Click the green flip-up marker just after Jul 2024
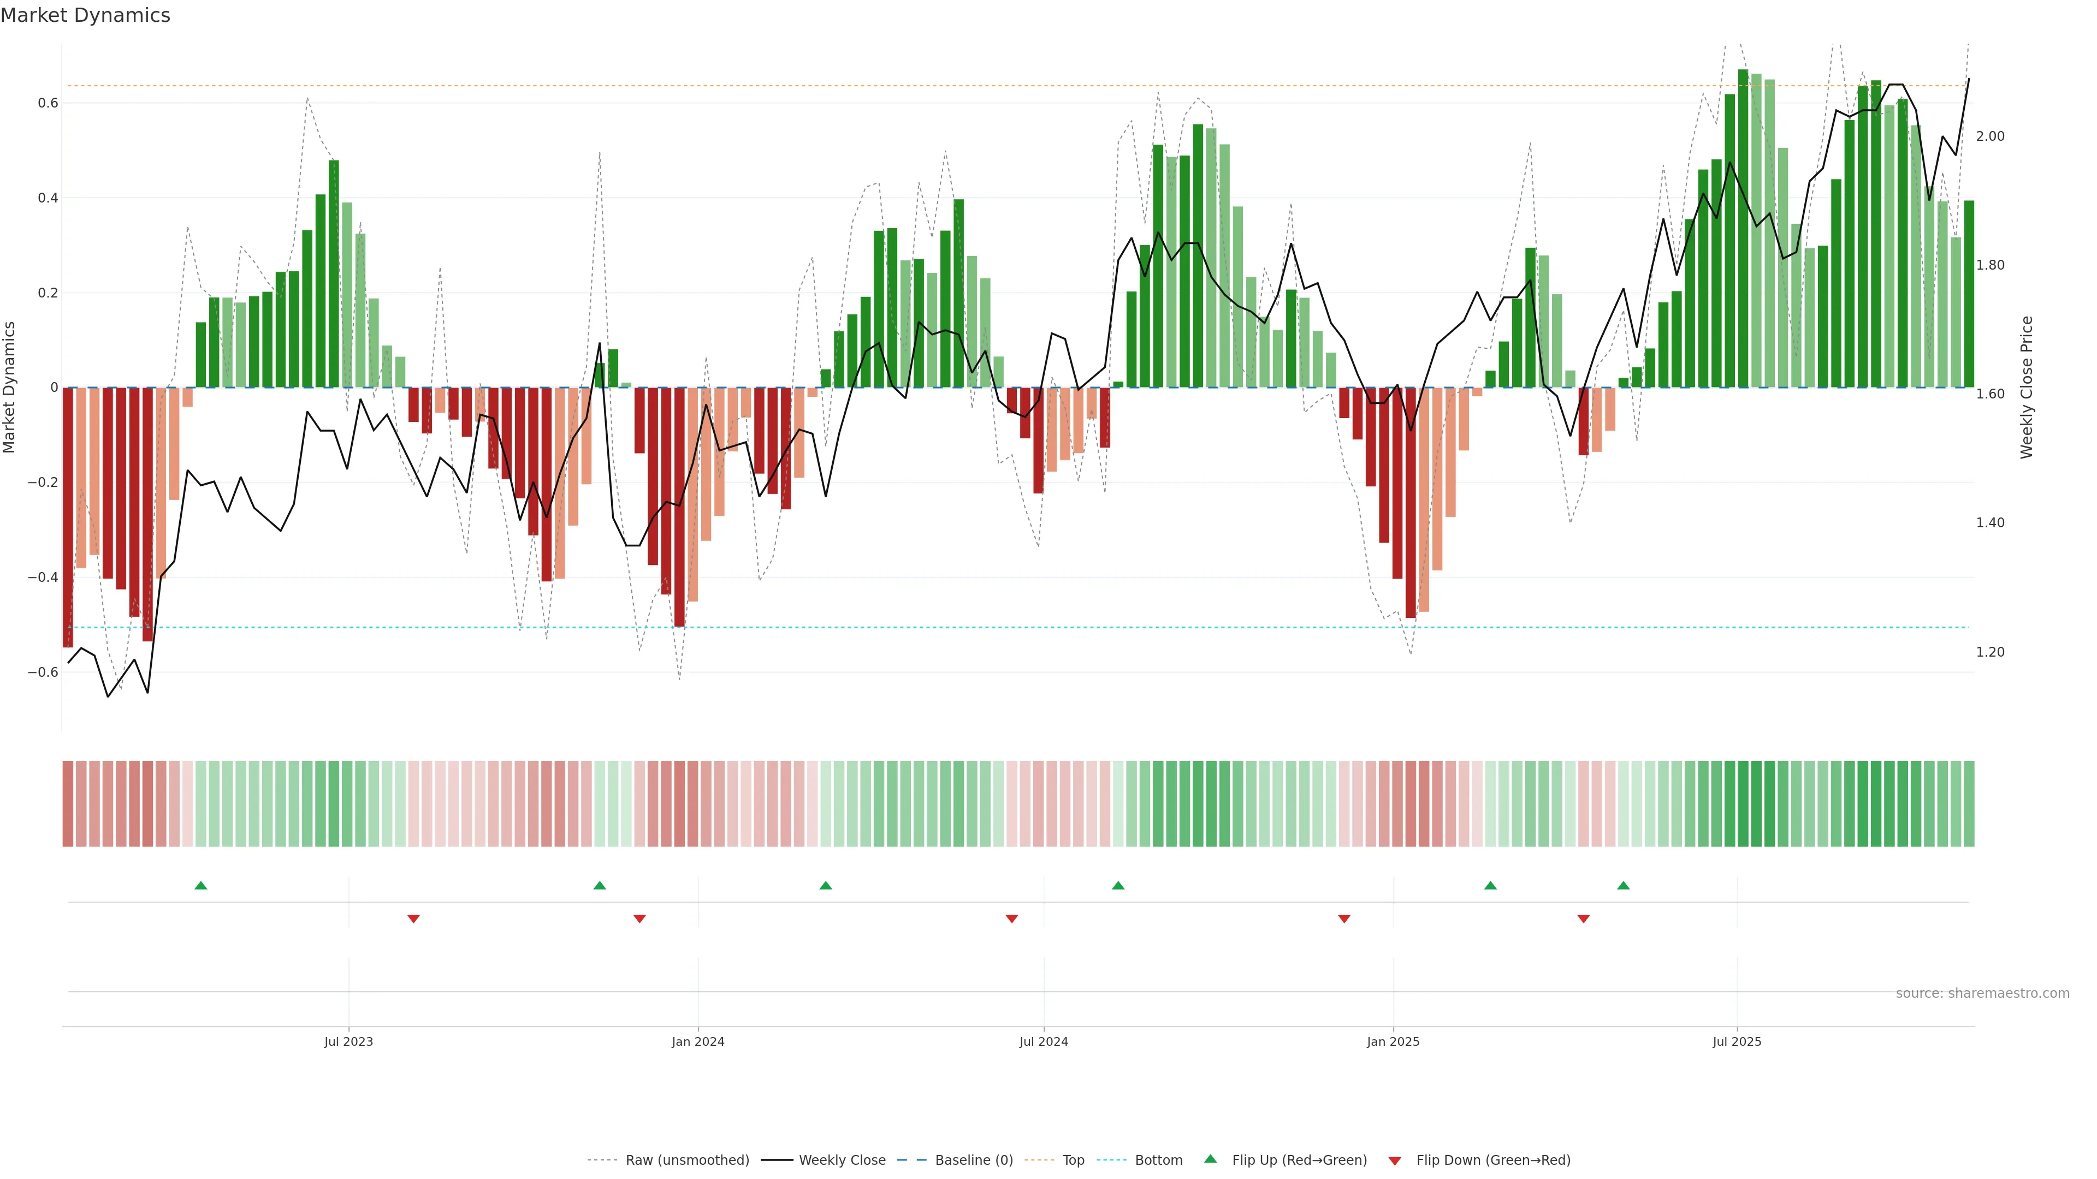Screen dimensions: 2097x1179 click(x=1118, y=885)
